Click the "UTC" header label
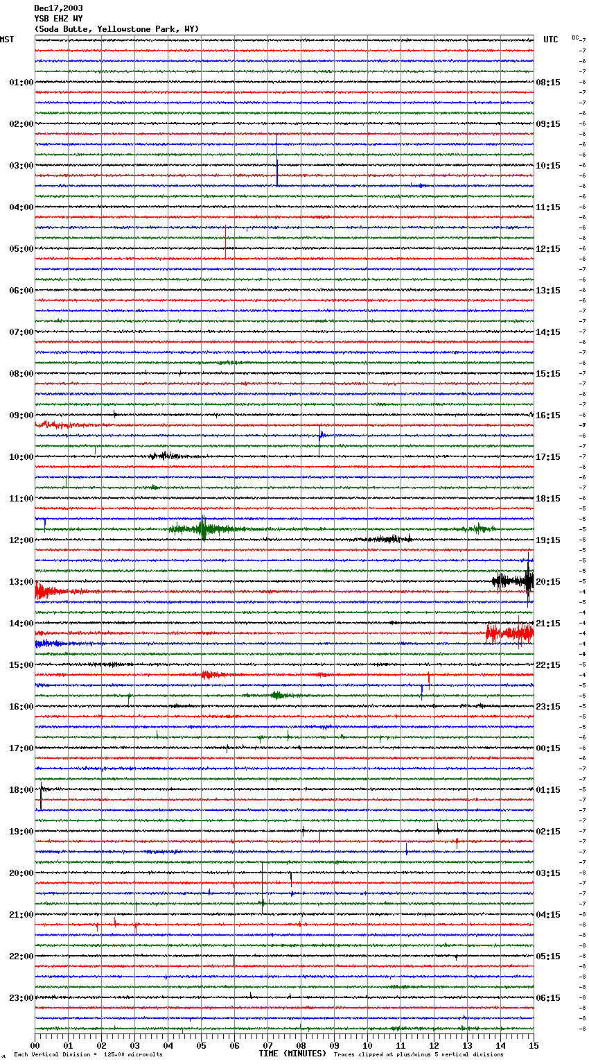Screen dimensions: 589x1064 pos(551,40)
